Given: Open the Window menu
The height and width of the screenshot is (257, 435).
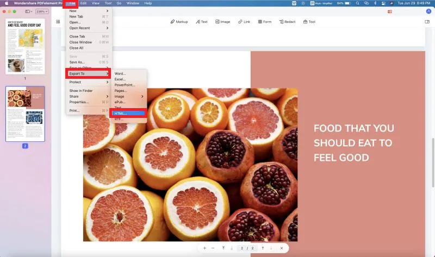Looking at the screenshot, I should pos(133,3).
